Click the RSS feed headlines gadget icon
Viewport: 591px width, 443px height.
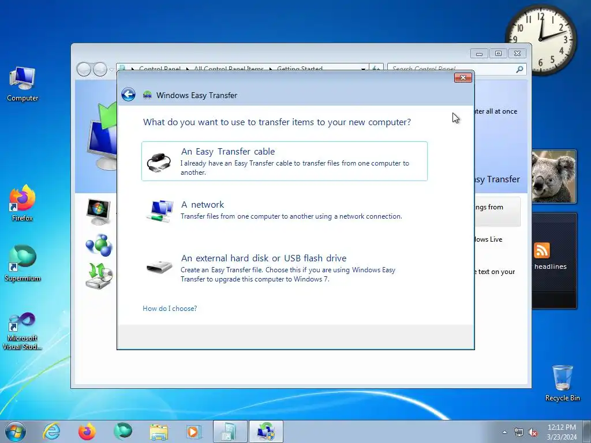(x=541, y=250)
